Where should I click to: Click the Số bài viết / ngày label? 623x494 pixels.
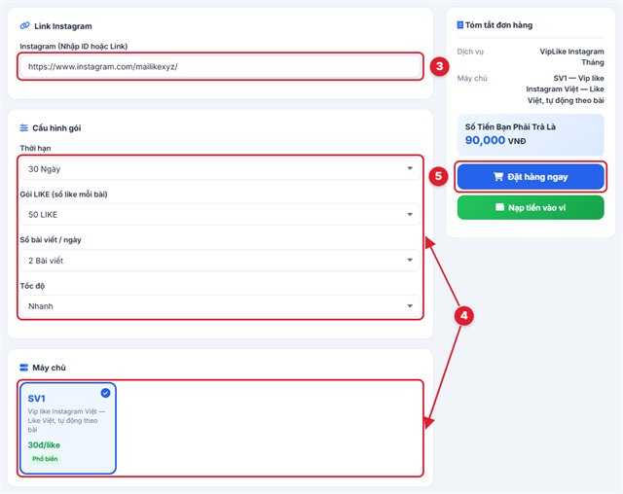click(x=51, y=240)
